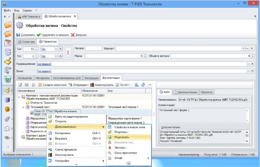Click the red sigma sum button

[x=68, y=52]
